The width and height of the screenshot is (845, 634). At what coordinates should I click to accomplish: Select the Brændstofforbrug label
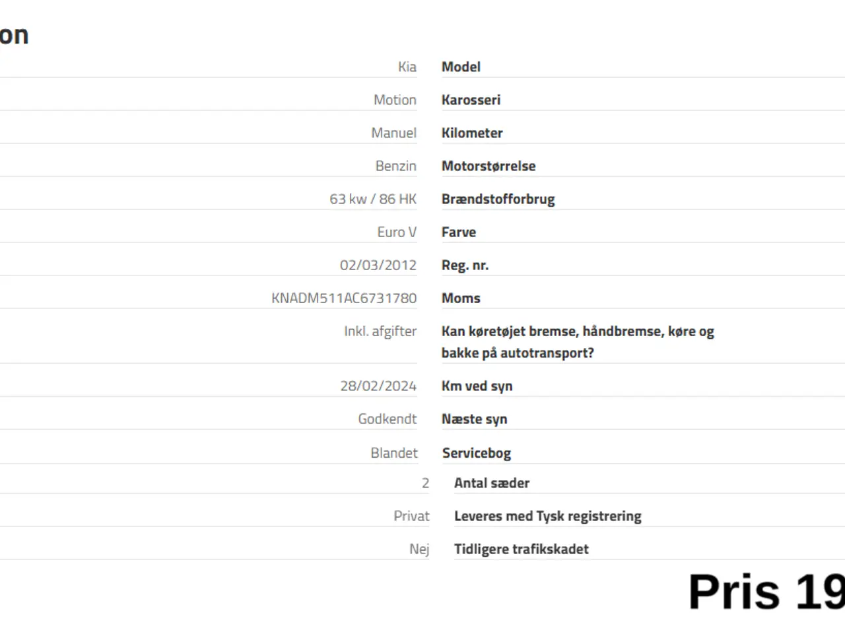[x=498, y=199]
